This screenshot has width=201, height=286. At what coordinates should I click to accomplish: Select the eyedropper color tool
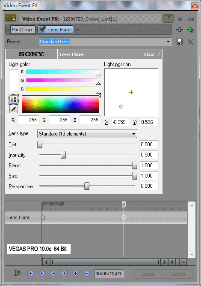click(x=14, y=109)
